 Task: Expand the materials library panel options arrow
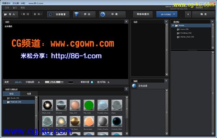[126, 89]
